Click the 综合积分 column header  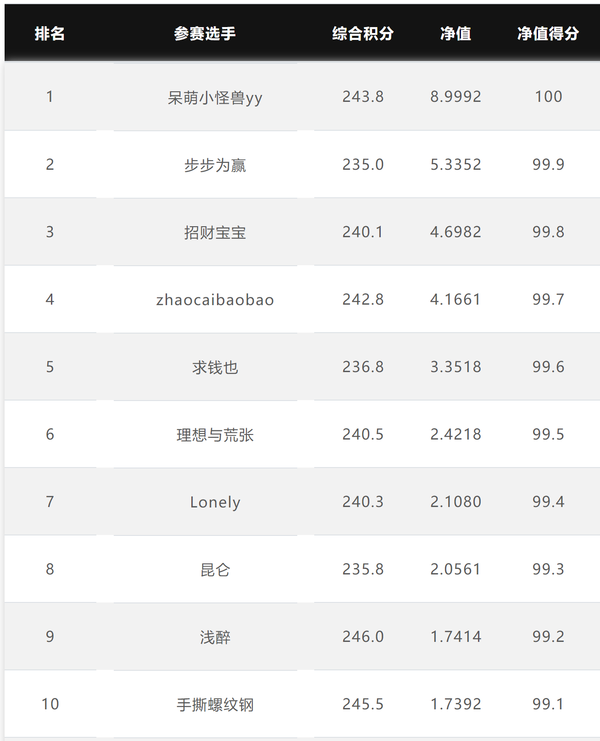point(362,33)
